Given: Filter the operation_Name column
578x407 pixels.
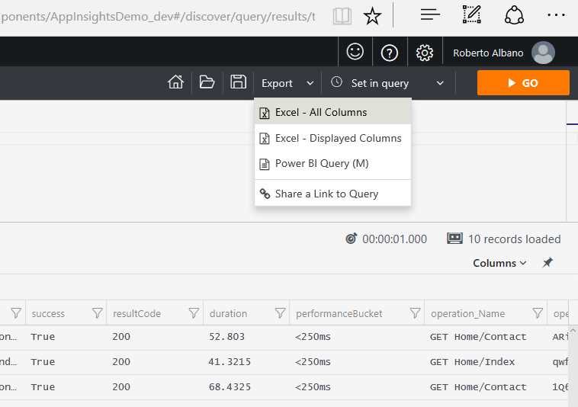Looking at the screenshot, I should point(538,313).
